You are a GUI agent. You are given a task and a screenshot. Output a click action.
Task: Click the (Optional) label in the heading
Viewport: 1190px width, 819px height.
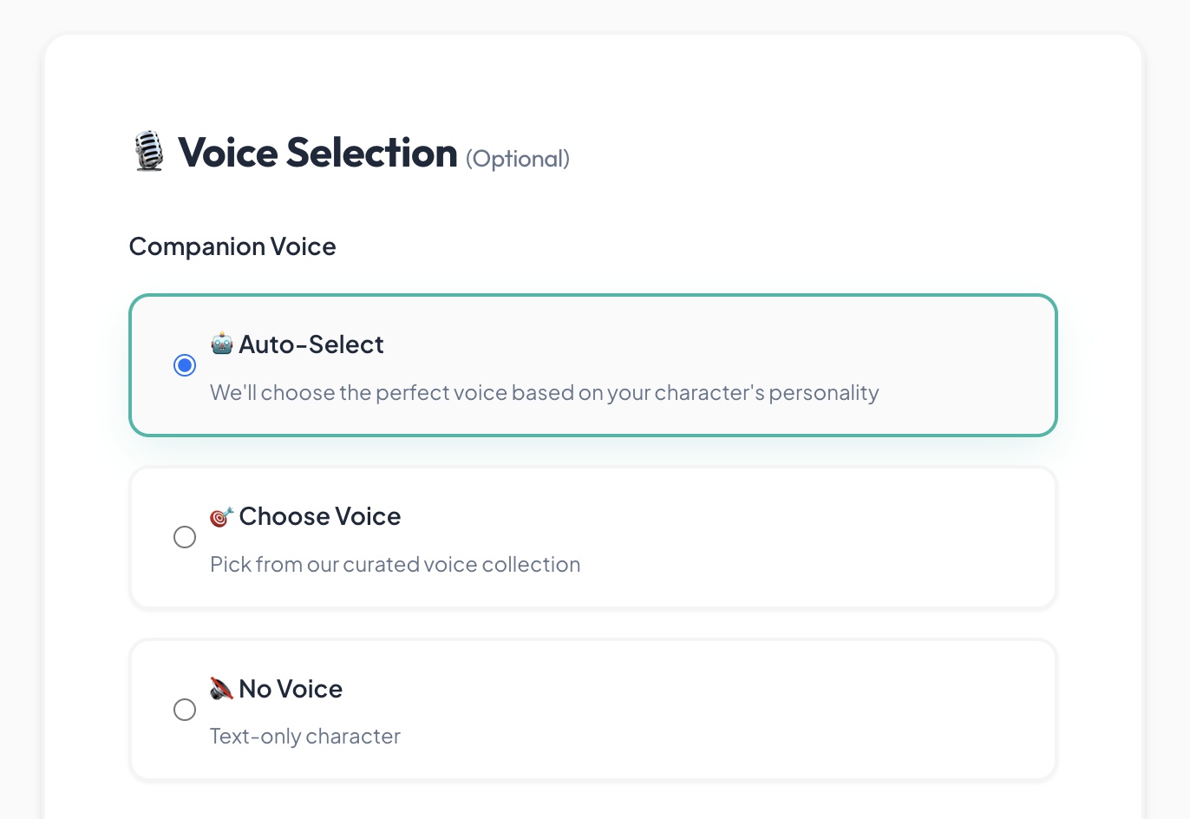[518, 159]
